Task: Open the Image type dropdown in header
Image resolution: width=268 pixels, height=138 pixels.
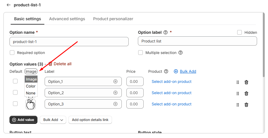Action: [31, 71]
